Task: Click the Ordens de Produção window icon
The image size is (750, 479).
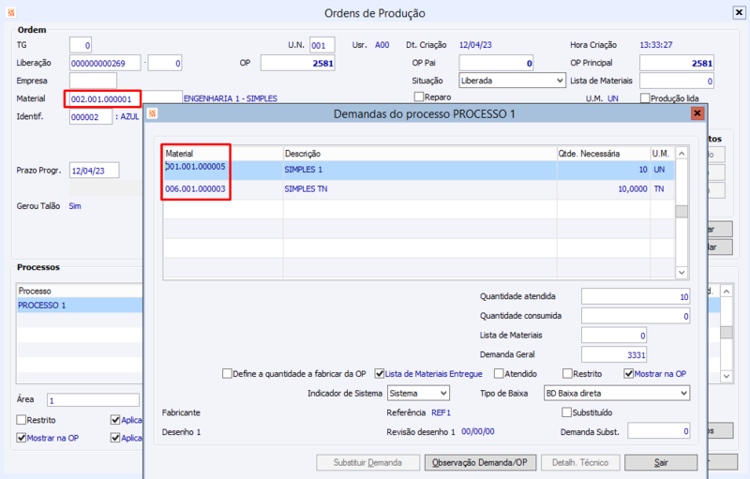Action: point(11,12)
